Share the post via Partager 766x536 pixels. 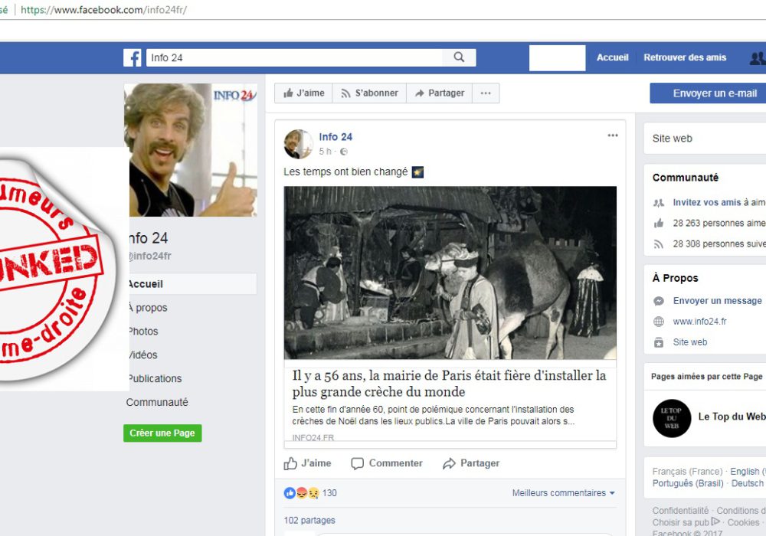471,463
